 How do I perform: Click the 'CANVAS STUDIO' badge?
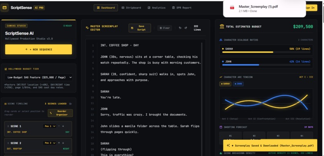[x=16, y=26]
